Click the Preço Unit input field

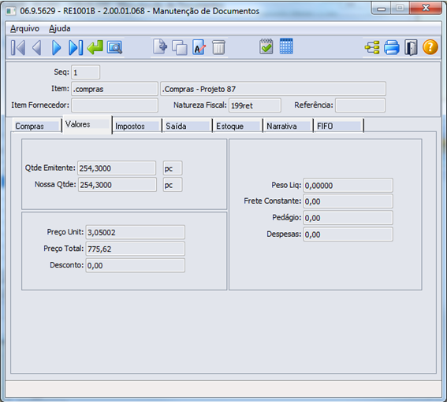point(135,232)
